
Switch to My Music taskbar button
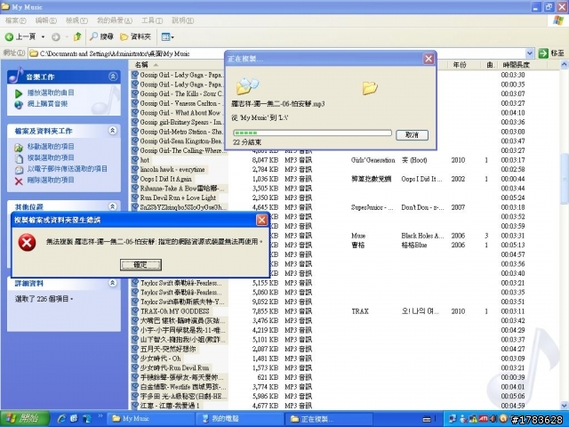(x=152, y=419)
